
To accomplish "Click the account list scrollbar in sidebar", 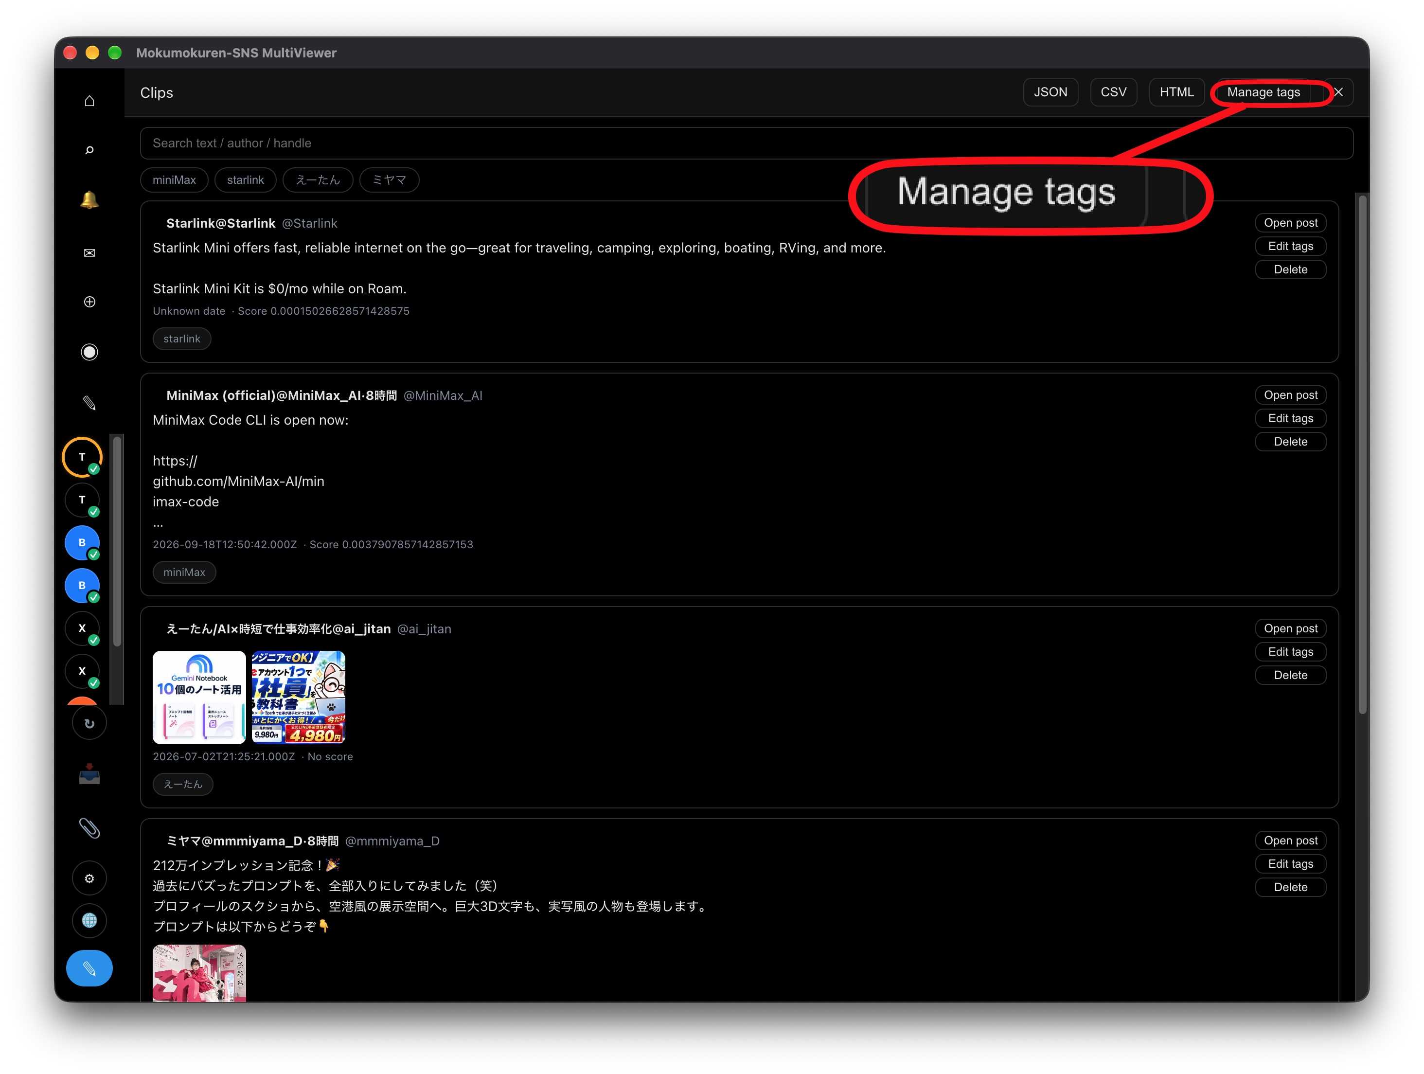I will 117,541.
